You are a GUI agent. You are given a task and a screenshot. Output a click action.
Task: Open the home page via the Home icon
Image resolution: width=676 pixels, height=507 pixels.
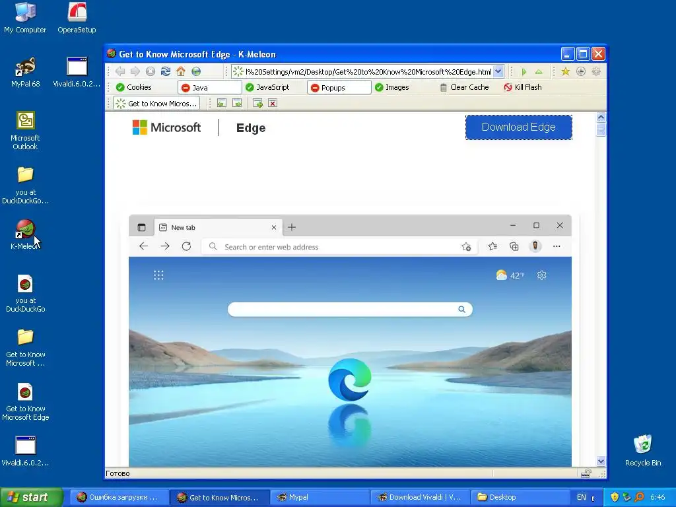pos(181,71)
